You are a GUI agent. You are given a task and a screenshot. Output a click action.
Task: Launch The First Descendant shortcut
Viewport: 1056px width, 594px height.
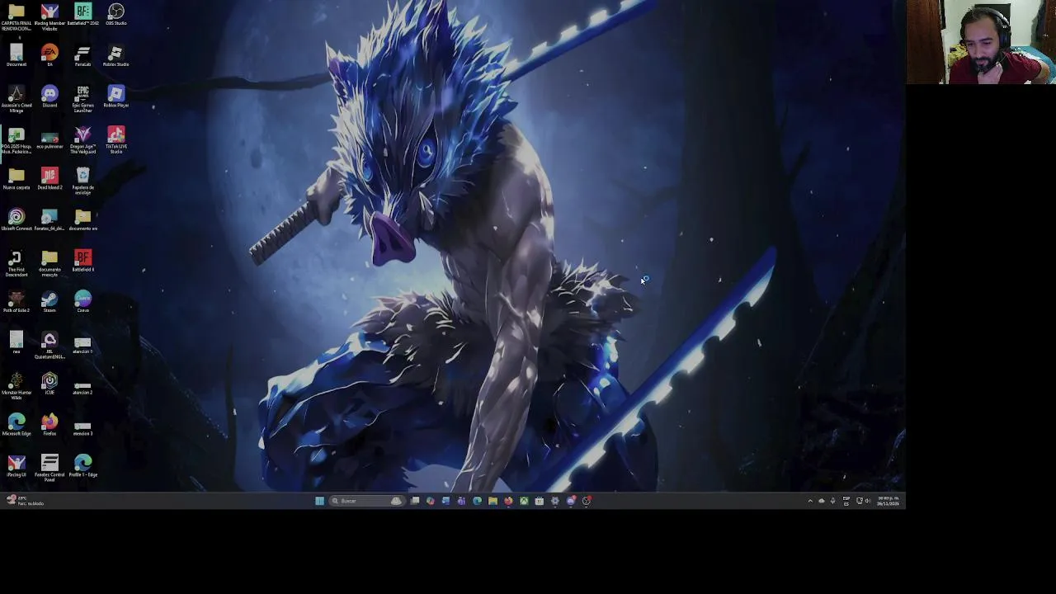[16, 264]
